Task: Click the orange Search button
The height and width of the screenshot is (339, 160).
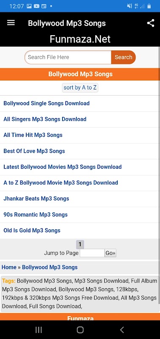Action: 123,57
